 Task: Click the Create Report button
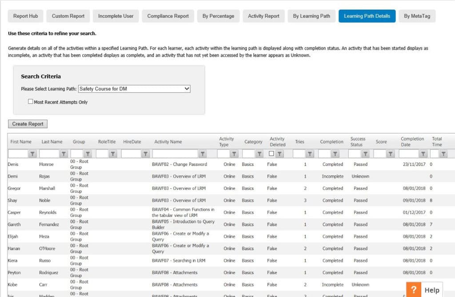tap(28, 124)
